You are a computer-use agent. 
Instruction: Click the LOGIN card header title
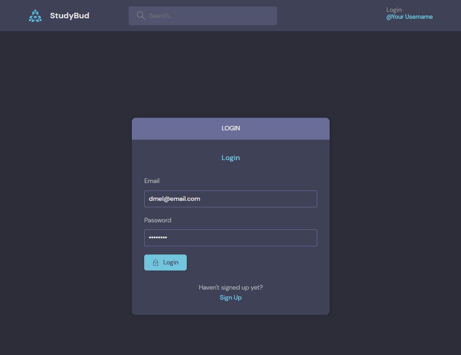coord(231,129)
